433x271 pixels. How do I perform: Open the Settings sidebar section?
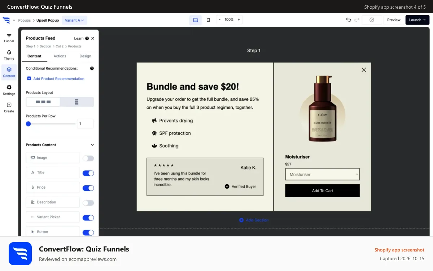coord(9,90)
